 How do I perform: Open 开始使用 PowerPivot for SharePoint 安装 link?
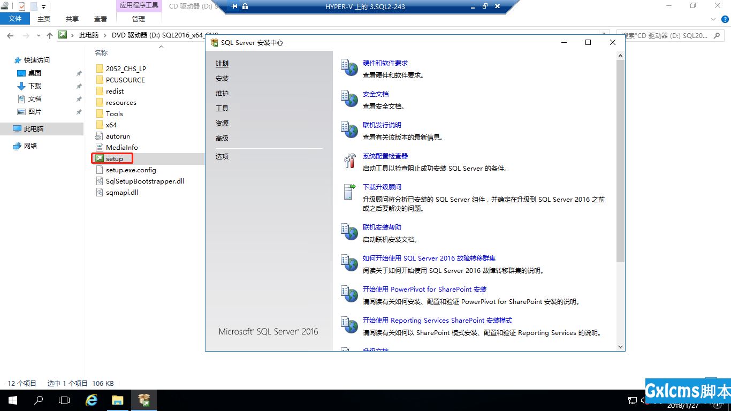pyautogui.click(x=425, y=290)
